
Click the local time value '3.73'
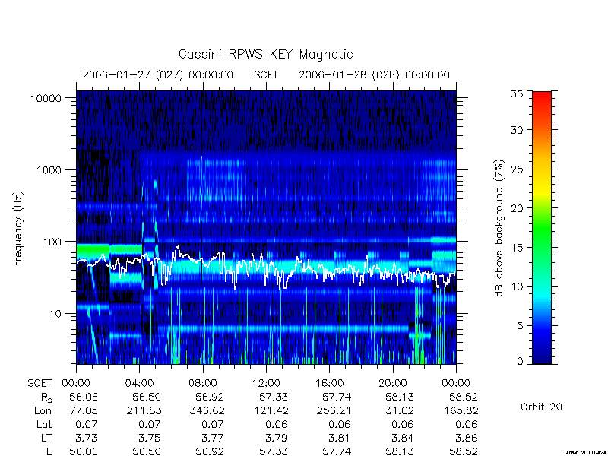(x=86, y=439)
